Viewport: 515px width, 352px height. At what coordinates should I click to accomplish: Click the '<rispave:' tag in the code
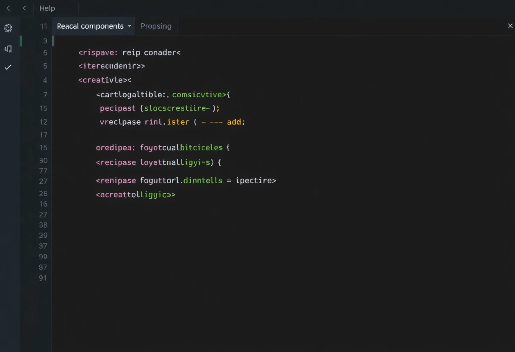point(98,53)
